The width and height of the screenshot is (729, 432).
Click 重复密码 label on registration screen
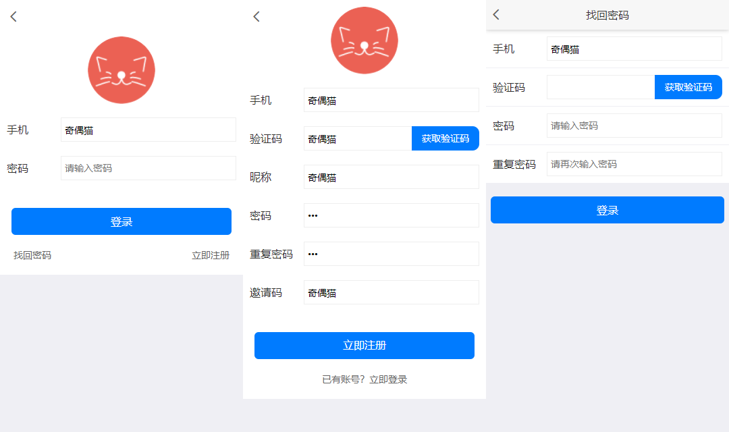click(271, 254)
